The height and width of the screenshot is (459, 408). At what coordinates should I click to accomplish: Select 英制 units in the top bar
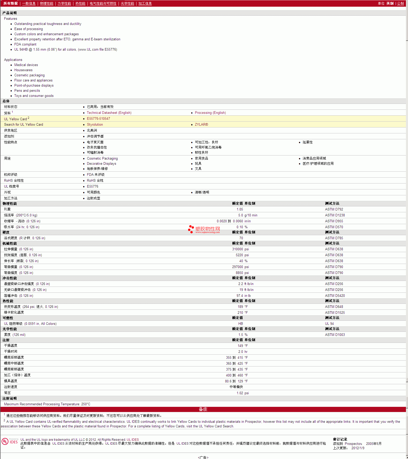[x=390, y=4]
